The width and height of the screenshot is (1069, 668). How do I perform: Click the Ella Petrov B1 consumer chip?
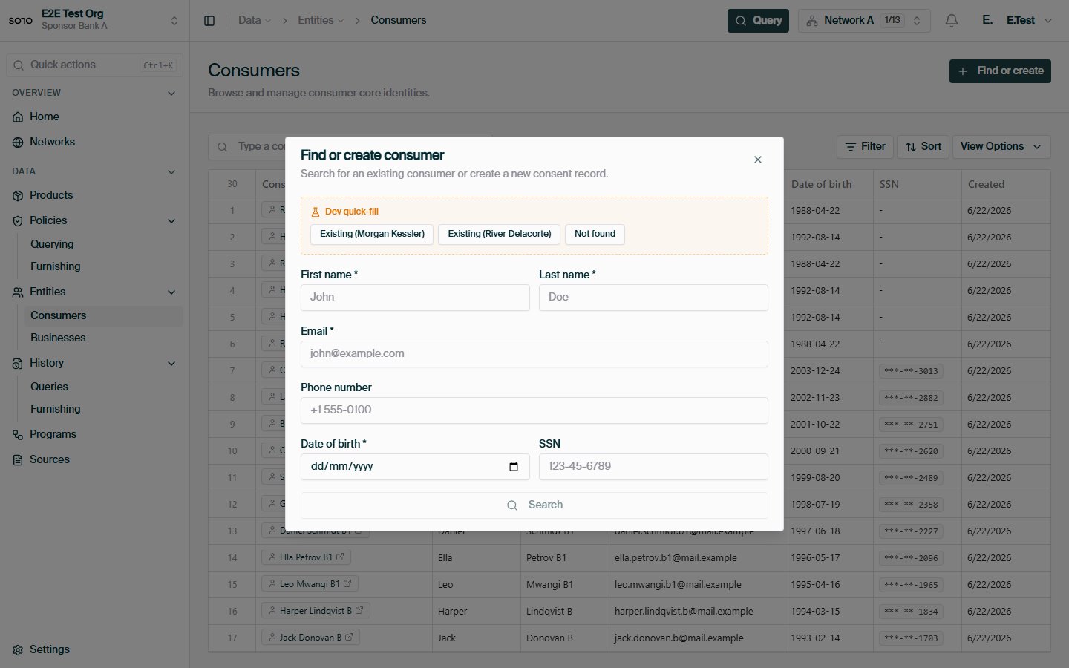point(306,557)
